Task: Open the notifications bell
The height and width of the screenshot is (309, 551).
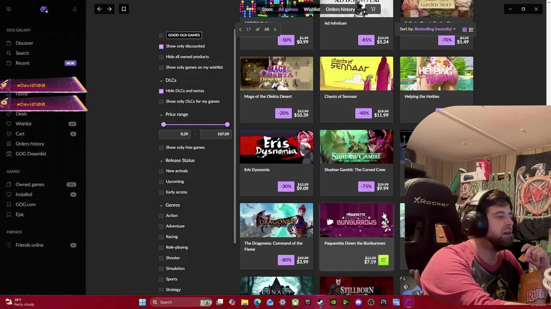Action: tap(74, 9)
